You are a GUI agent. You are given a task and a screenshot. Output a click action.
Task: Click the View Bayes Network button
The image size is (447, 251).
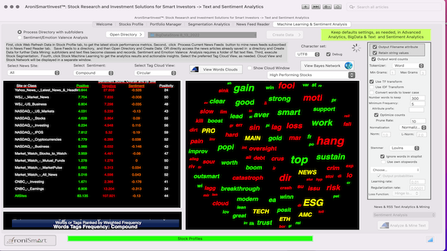322,66
